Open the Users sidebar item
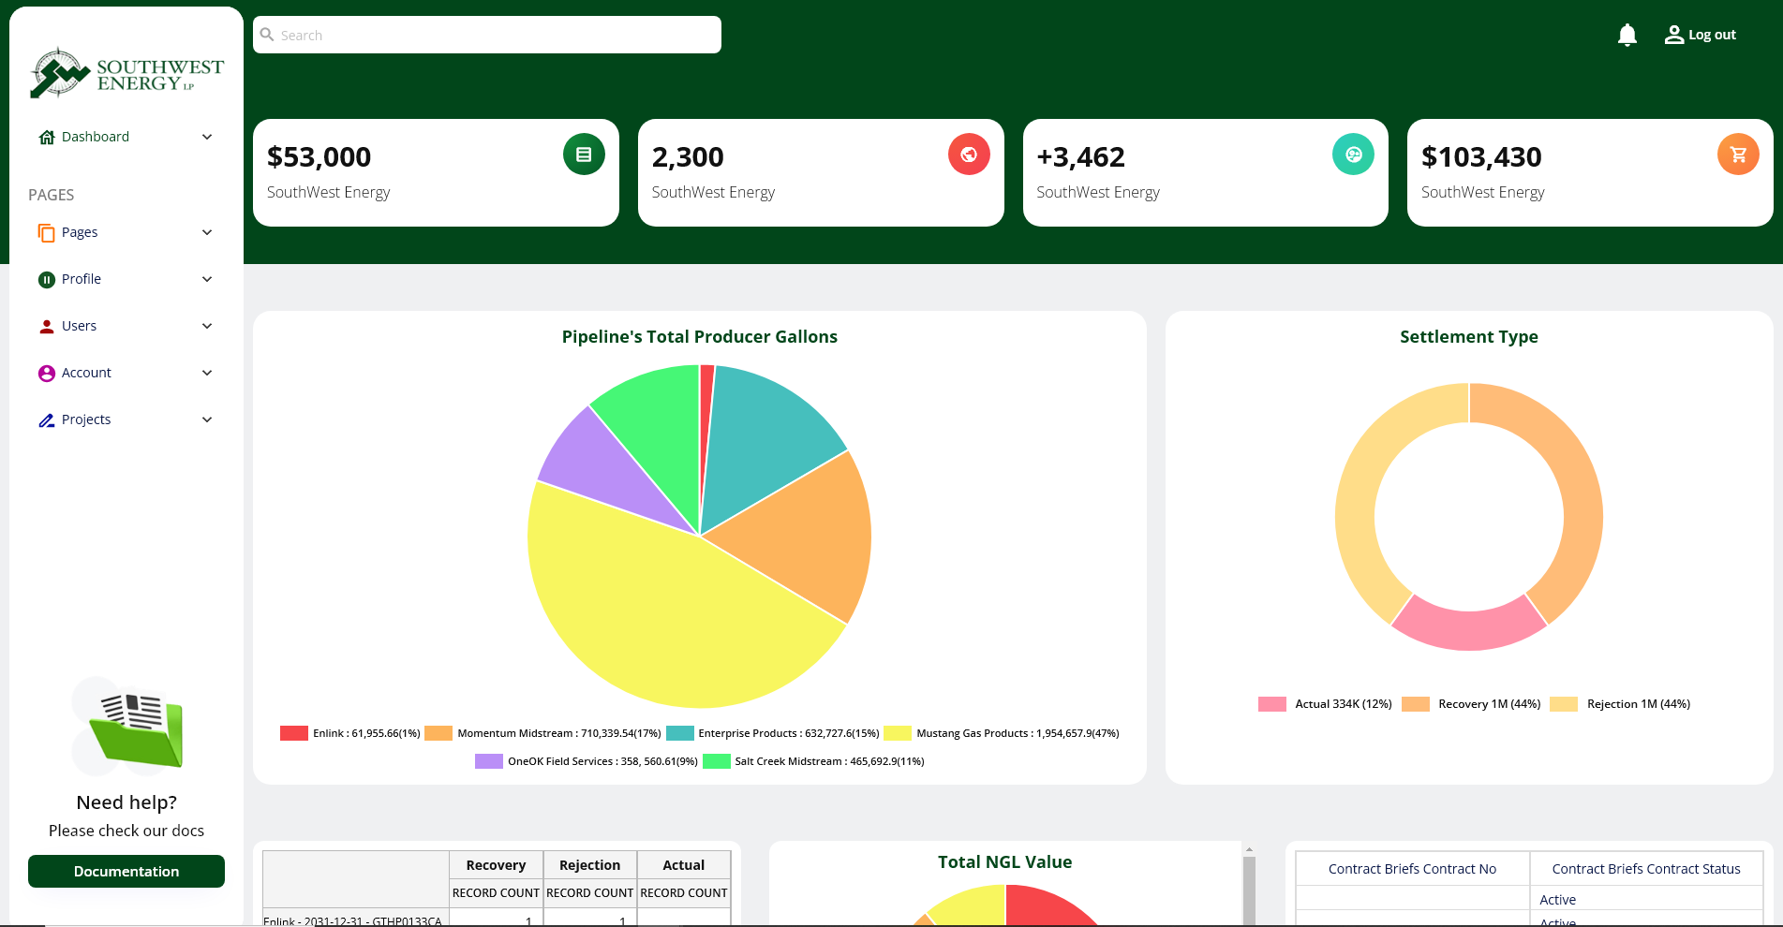 (126, 326)
